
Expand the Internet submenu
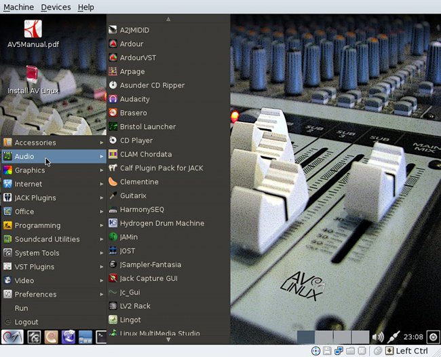[x=54, y=184]
